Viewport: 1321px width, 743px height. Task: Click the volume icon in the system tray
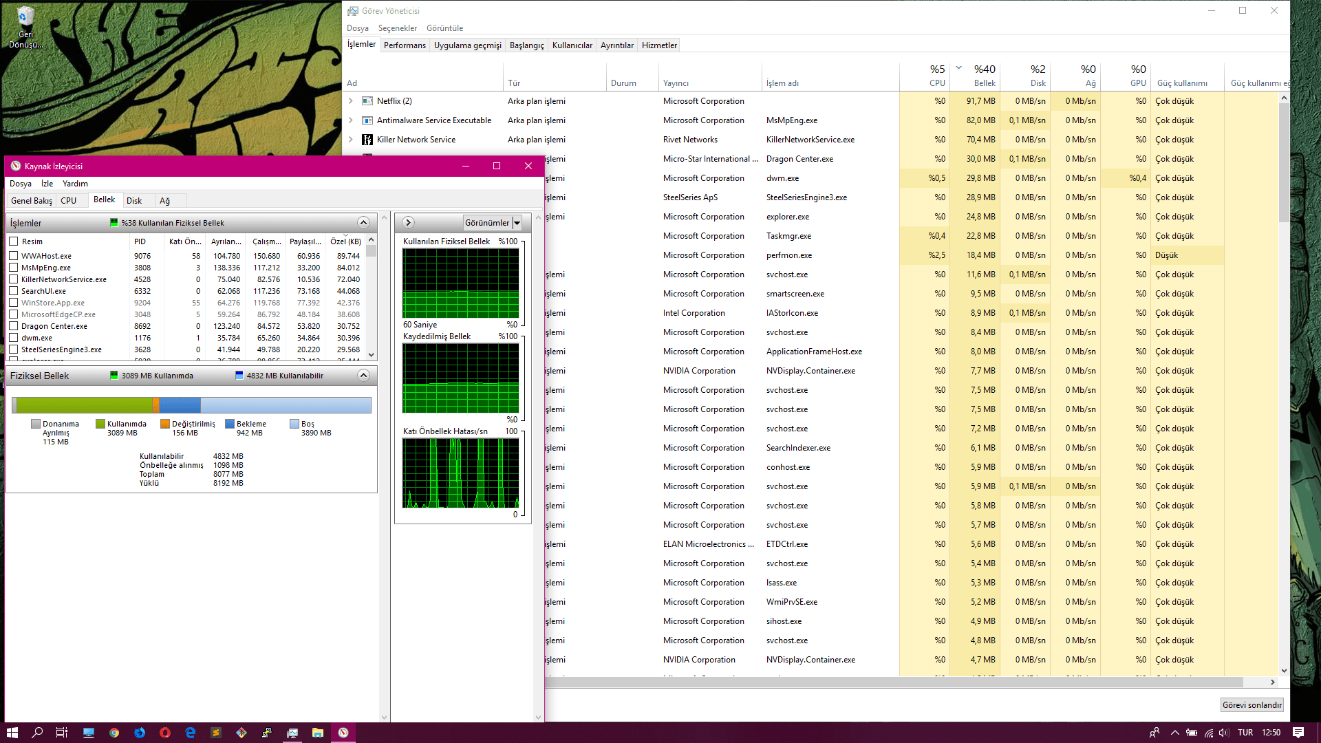1225,733
